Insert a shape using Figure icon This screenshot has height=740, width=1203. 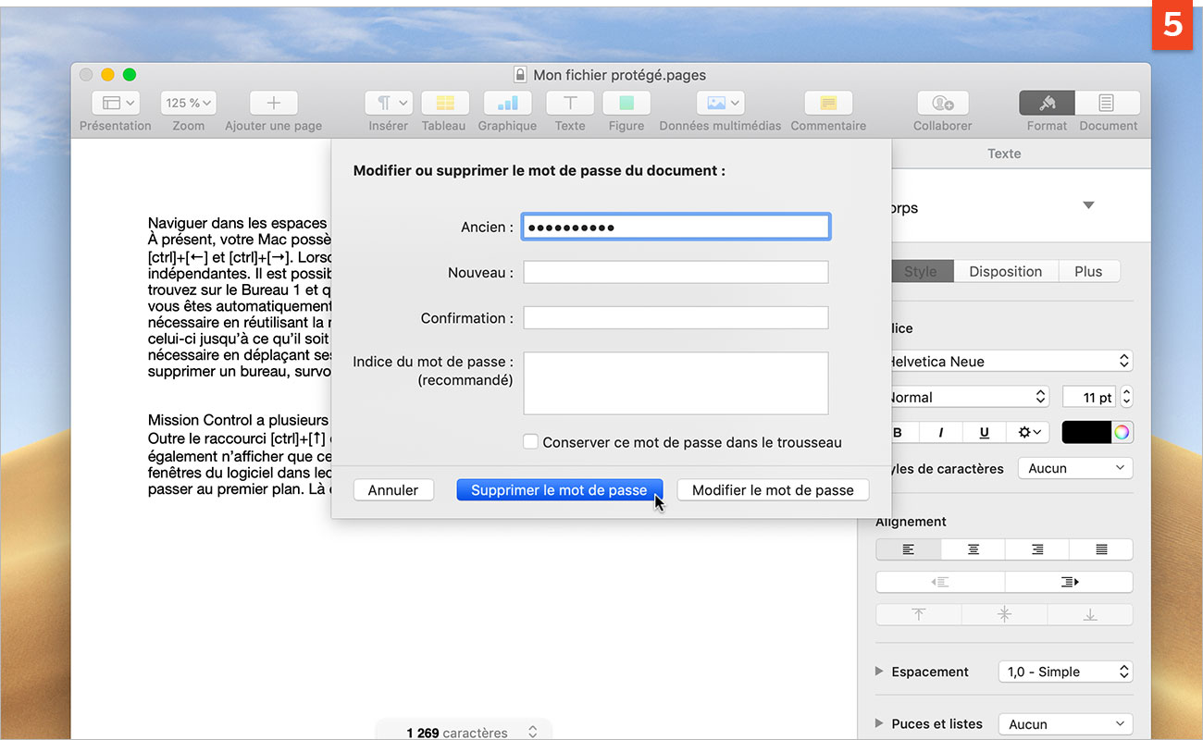tap(626, 103)
